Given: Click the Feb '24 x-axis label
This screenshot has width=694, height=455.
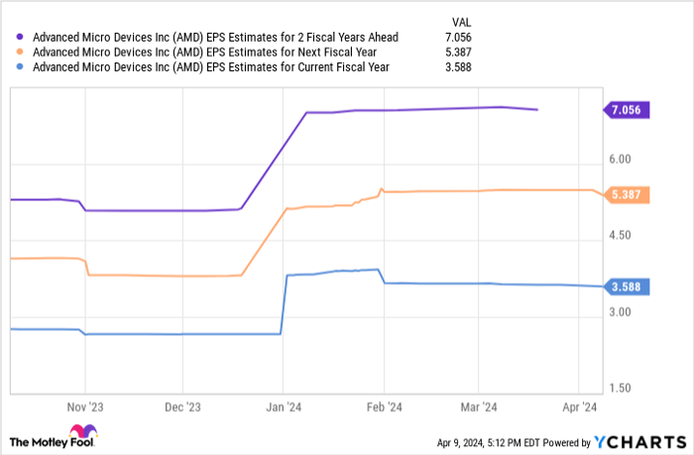Looking at the screenshot, I should pos(382,406).
